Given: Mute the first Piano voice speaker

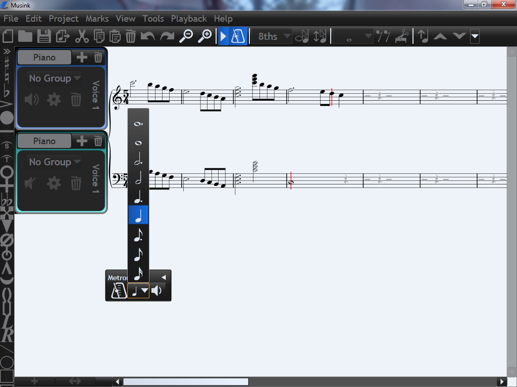Looking at the screenshot, I should (31, 100).
